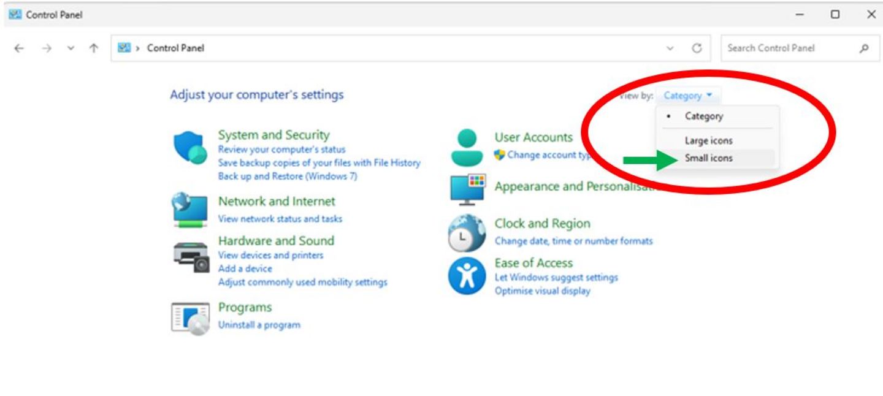Click the Uninstall a program link
Viewport: 883px width, 396px height.
pyautogui.click(x=259, y=325)
